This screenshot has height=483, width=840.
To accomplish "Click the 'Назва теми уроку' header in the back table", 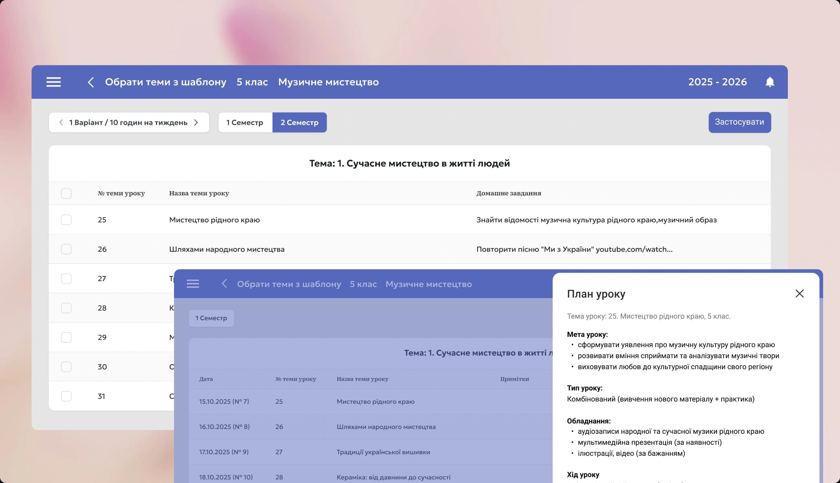I will 199,193.
